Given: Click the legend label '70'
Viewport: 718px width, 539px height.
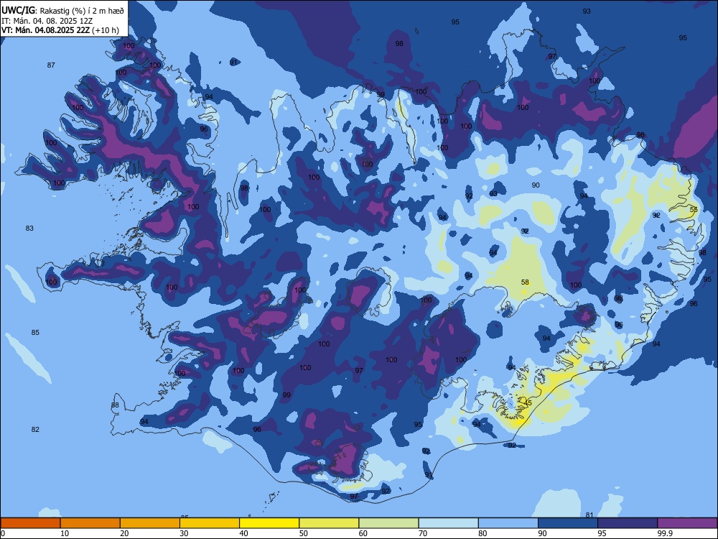Looking at the screenshot, I should click(x=423, y=533).
